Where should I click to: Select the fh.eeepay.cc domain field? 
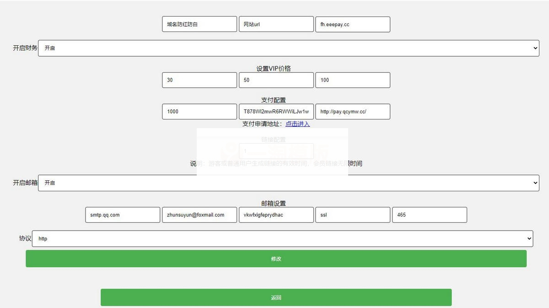[x=352, y=24]
